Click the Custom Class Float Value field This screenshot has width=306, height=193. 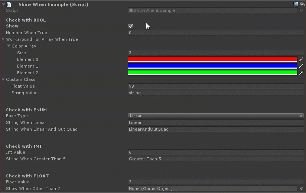[x=216, y=86]
